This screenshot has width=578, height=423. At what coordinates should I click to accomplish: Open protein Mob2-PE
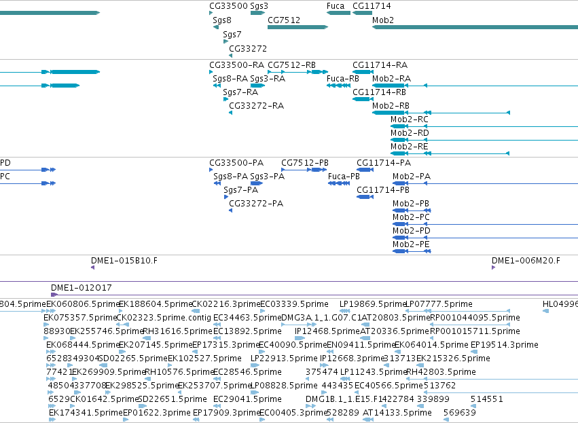(x=411, y=244)
